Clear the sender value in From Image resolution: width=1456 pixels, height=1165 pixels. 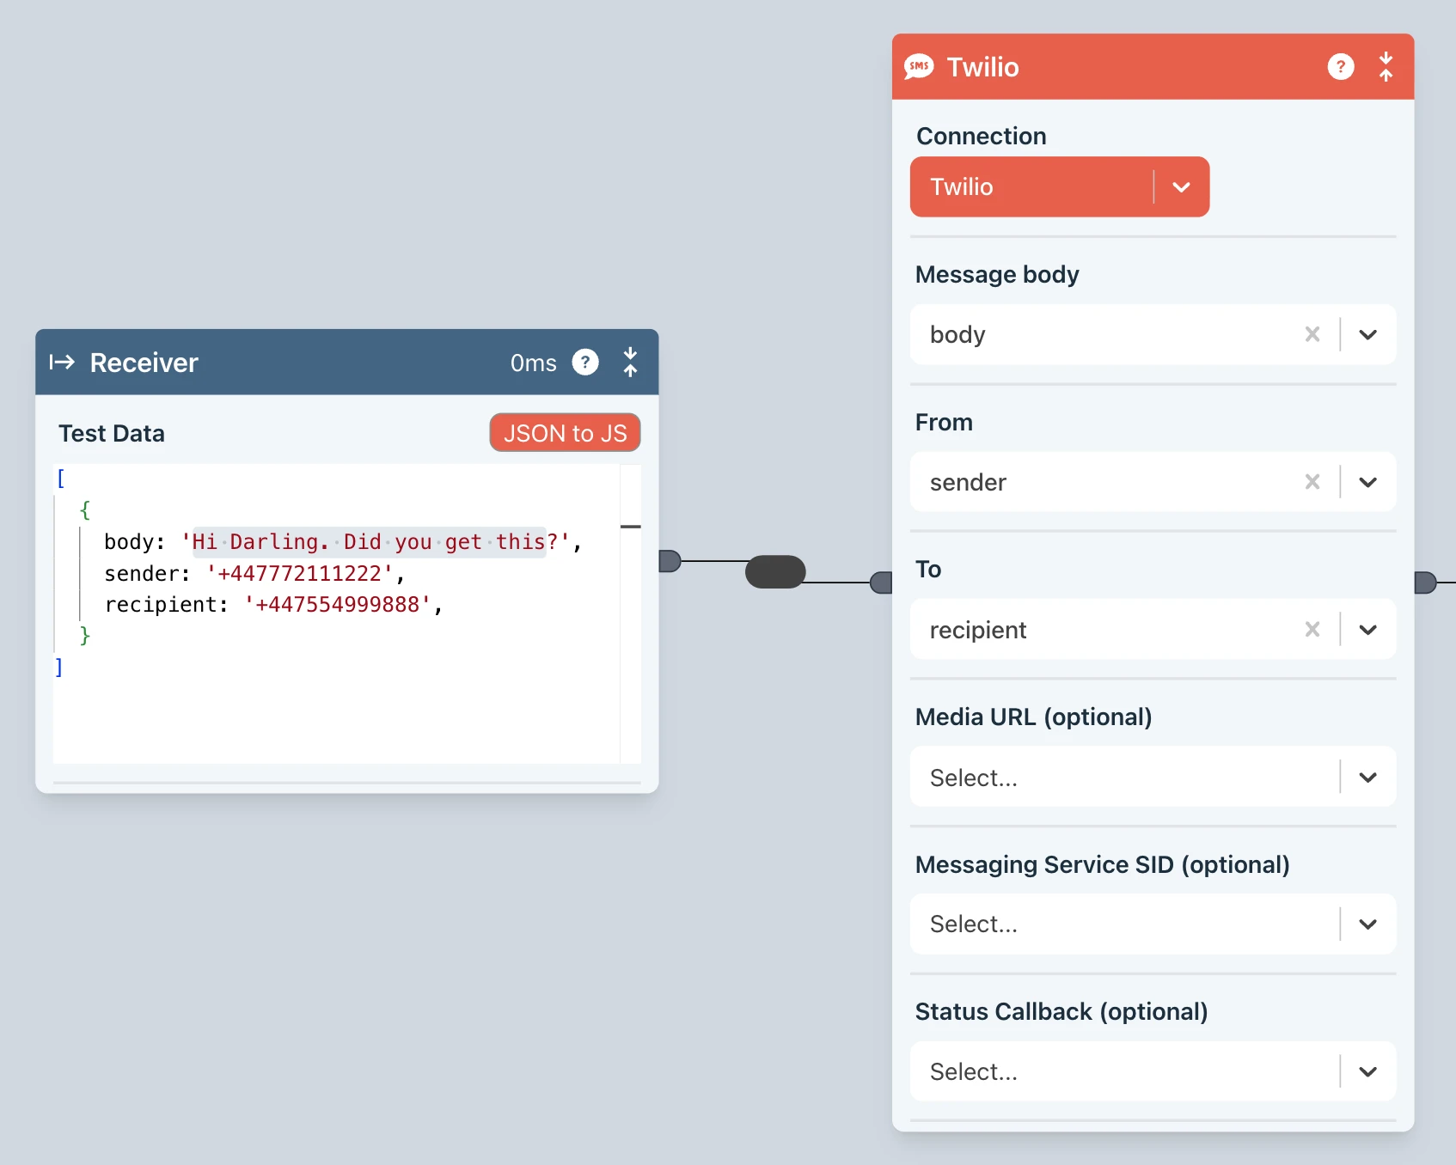[1312, 482]
